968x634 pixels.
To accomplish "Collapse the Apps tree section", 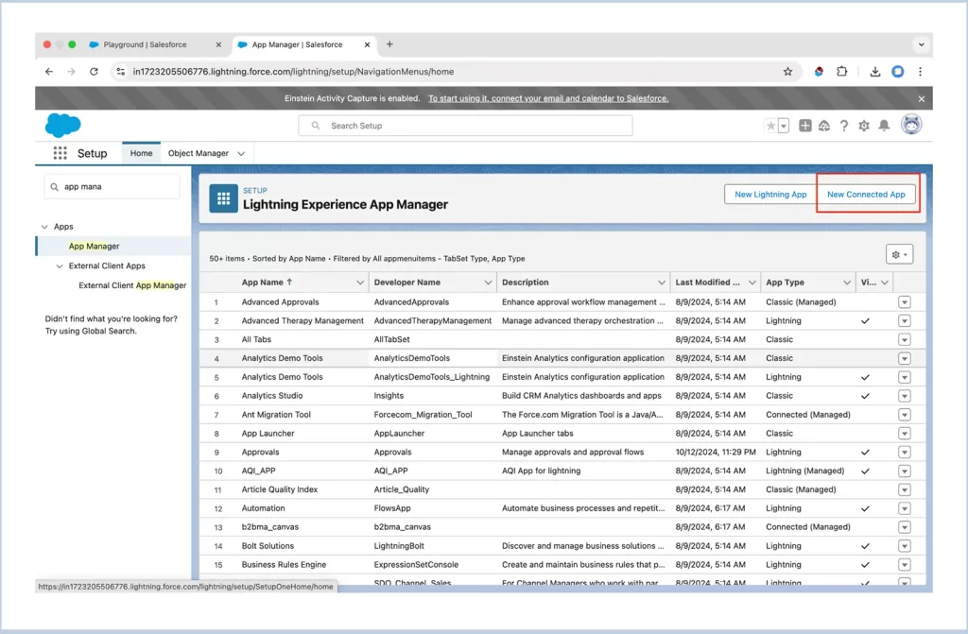I will pyautogui.click(x=44, y=227).
